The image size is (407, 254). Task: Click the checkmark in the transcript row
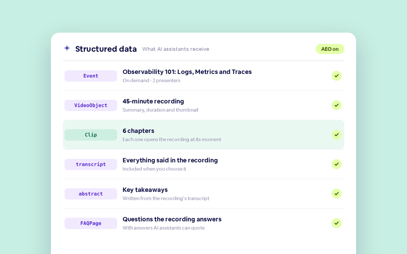tap(337, 164)
